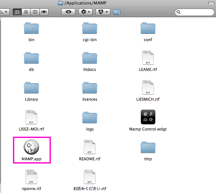Click the 'htdocs' folder name label
Screen dimensions: 216x193
point(90,69)
